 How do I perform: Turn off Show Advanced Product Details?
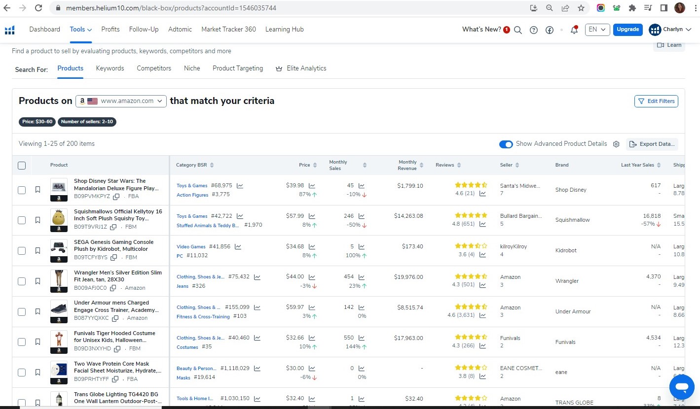[x=506, y=144]
